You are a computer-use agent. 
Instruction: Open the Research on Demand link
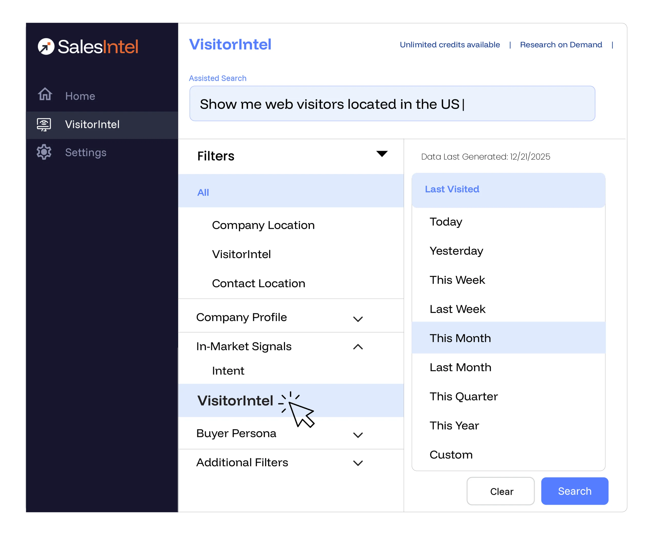561,45
